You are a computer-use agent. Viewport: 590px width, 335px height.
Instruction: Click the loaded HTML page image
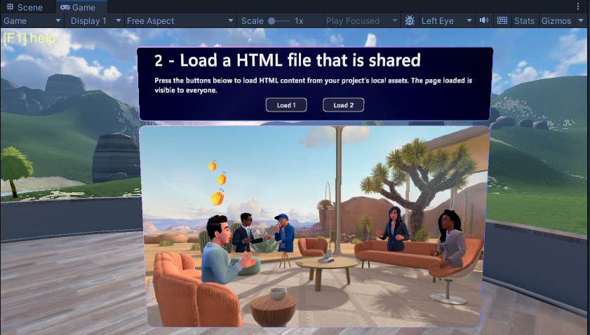point(314,226)
